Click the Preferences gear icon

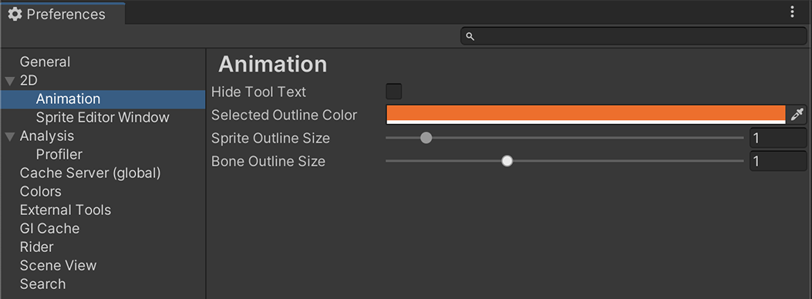click(x=15, y=14)
